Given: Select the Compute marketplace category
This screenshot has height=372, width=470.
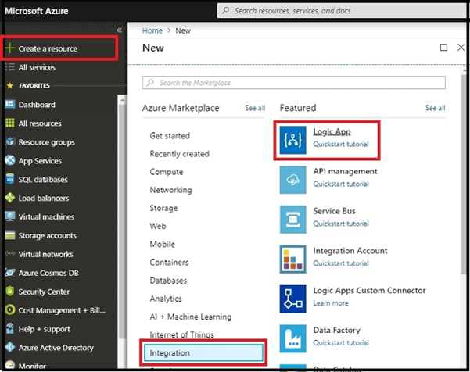Looking at the screenshot, I should point(167,172).
